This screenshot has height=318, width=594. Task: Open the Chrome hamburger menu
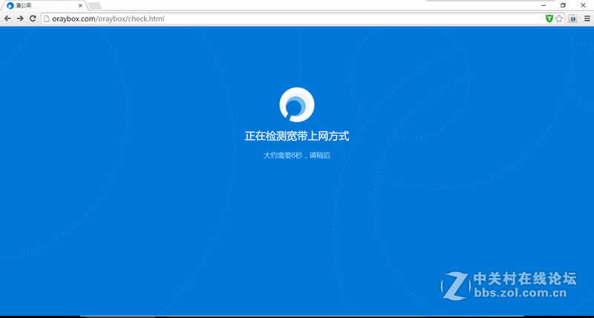point(587,19)
